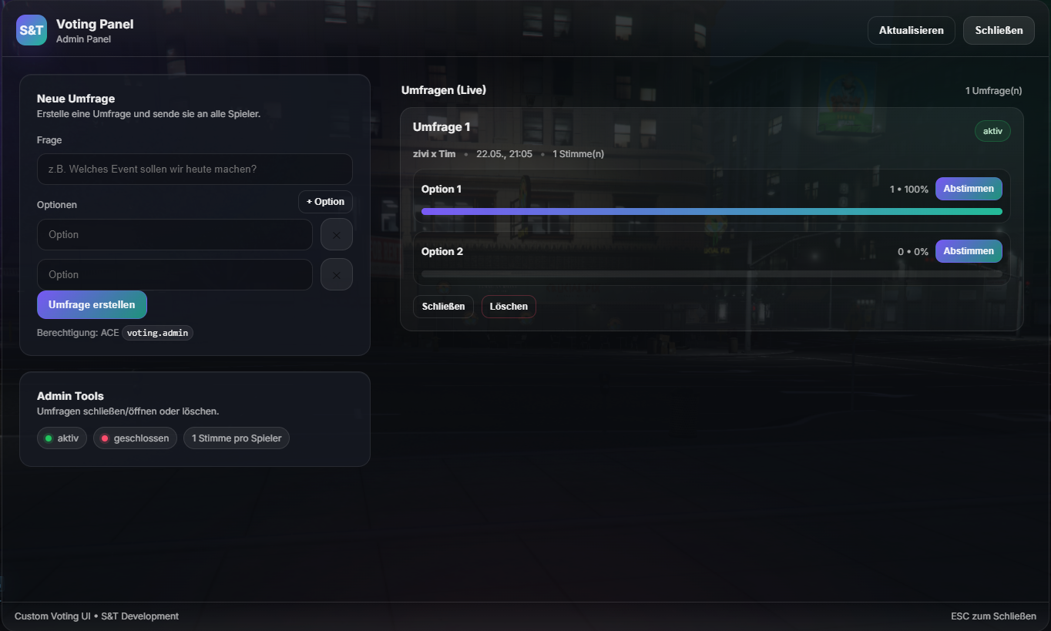Add a new option with + Option
This screenshot has height=631, width=1051.
point(325,202)
